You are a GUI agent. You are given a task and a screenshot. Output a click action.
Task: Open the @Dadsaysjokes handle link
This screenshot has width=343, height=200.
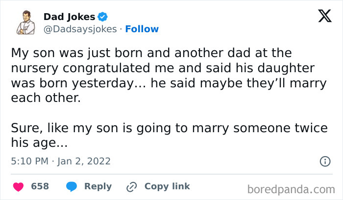tap(80, 29)
